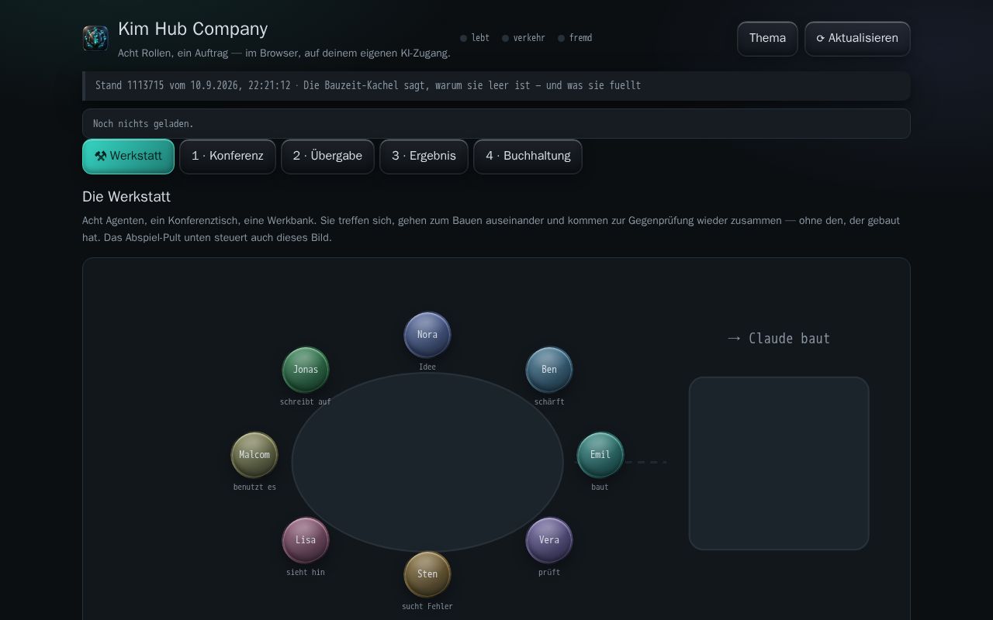Click the 'prüft' role label
This screenshot has width=993, height=620.
pos(549,573)
